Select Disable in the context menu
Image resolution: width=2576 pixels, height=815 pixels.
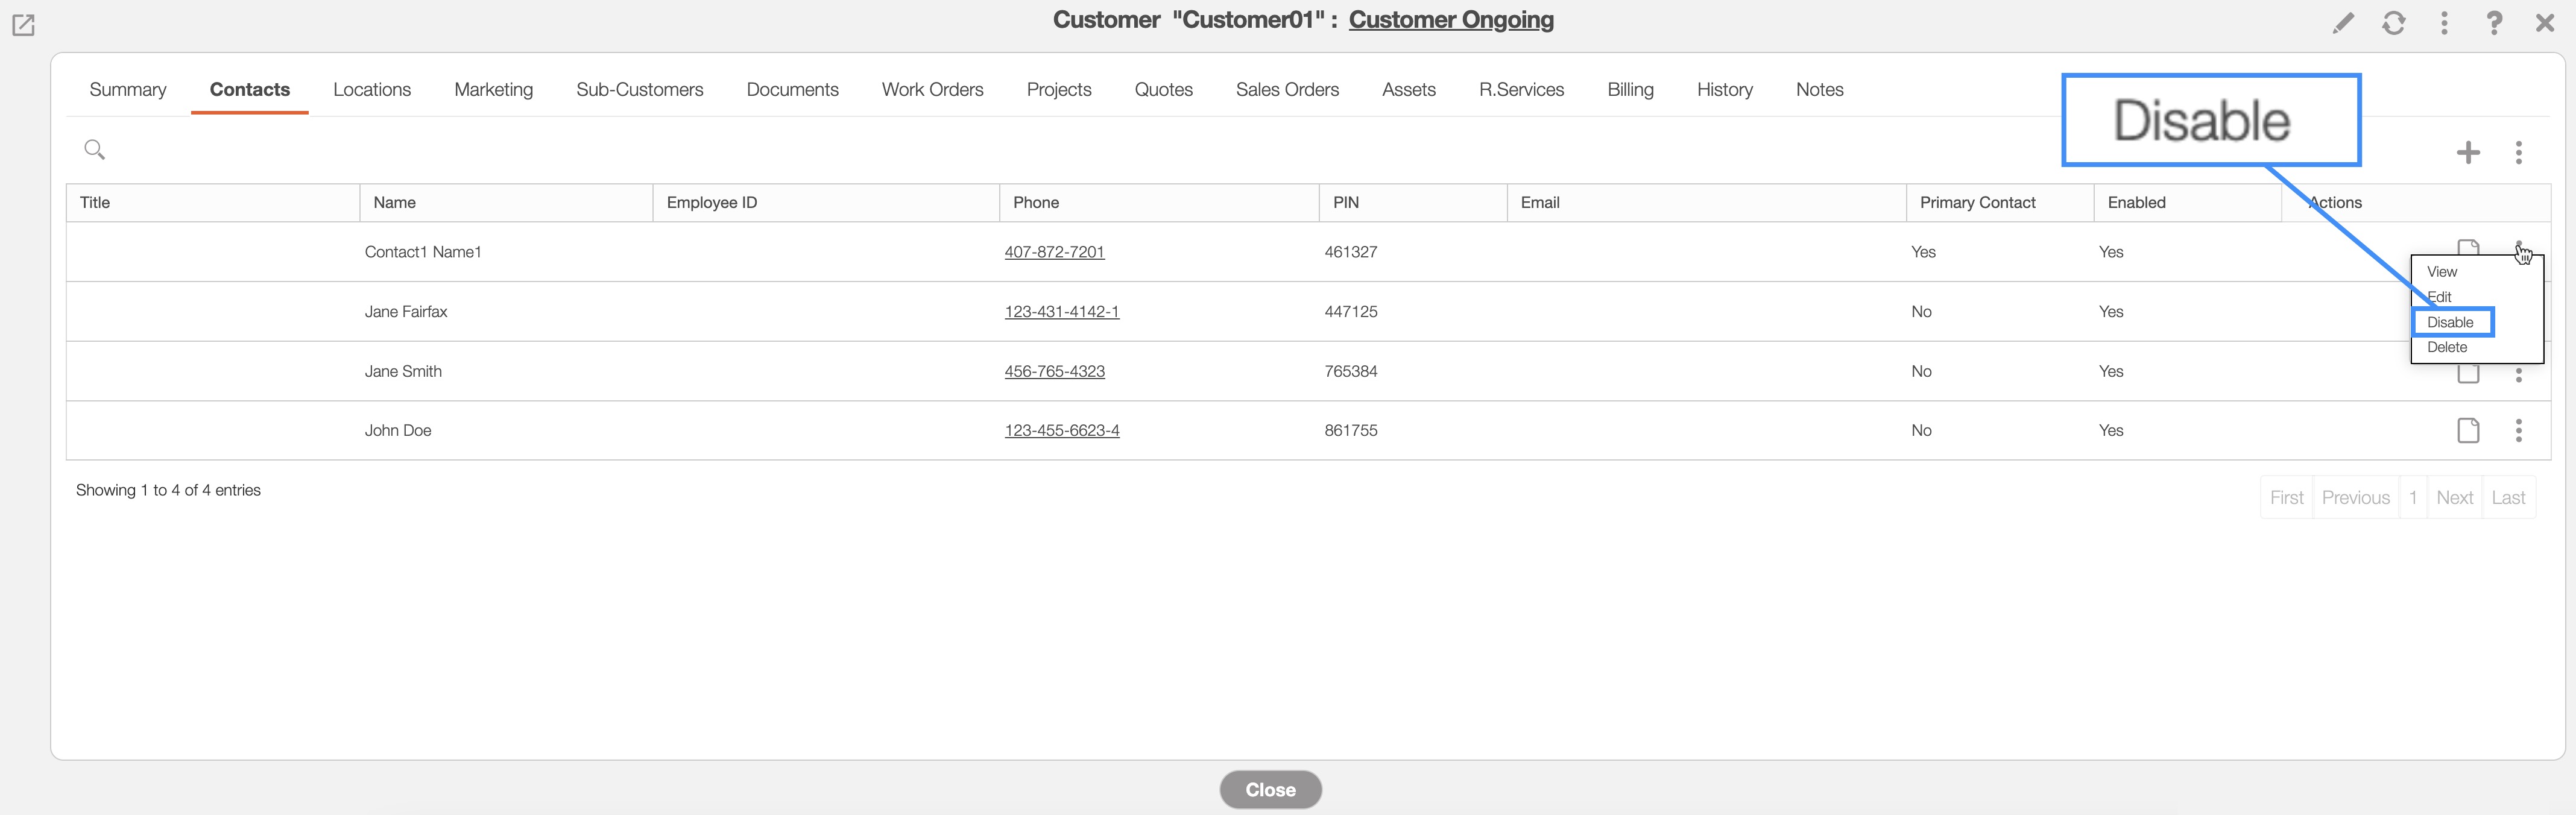pos(2450,322)
